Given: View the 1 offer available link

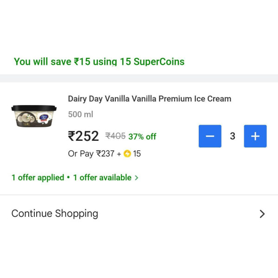Looking at the screenshot, I should pos(102,177).
